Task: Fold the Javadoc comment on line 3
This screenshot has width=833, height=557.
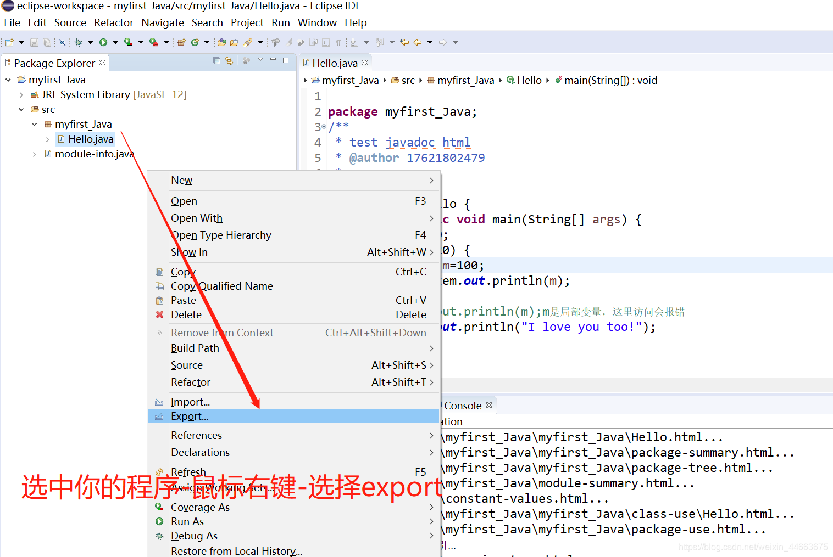Action: [x=324, y=127]
